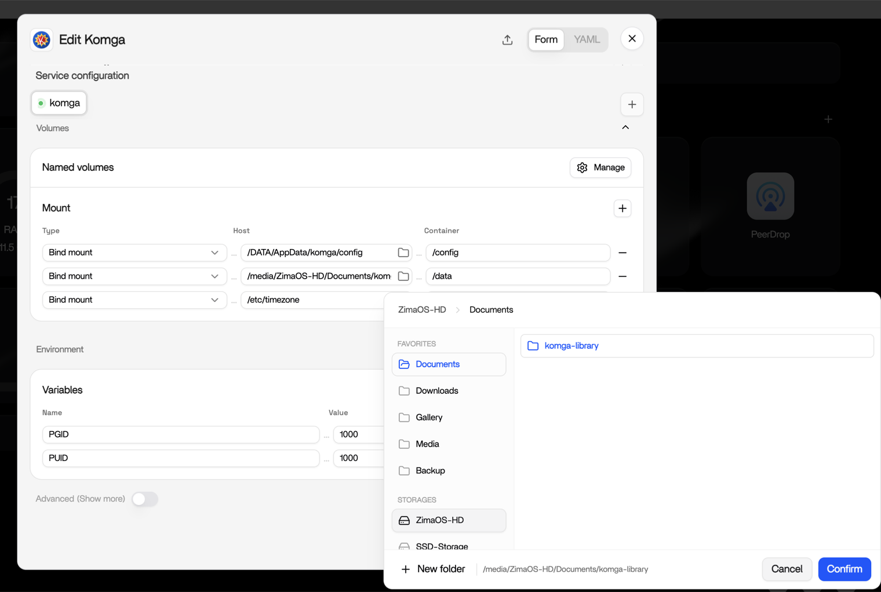Screen dimensions: 881x592
Task: Add a new service with plus button
Action: (632, 104)
